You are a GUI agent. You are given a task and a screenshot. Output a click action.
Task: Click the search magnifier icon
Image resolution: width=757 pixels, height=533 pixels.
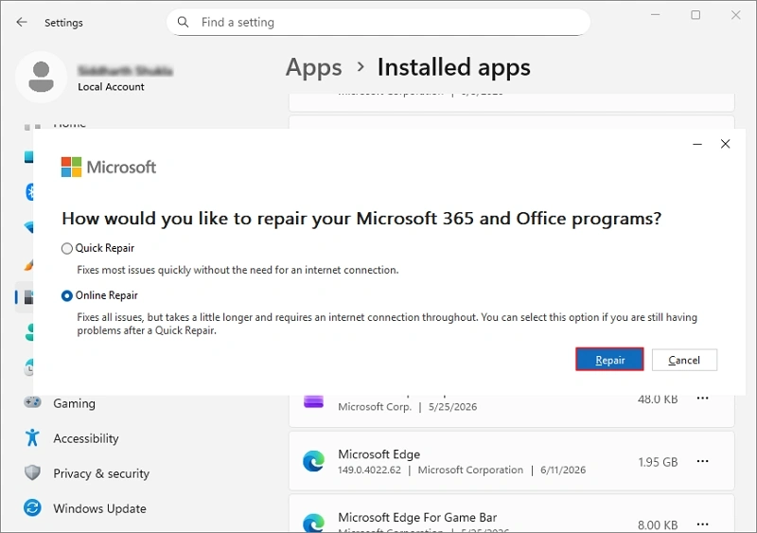click(x=183, y=22)
